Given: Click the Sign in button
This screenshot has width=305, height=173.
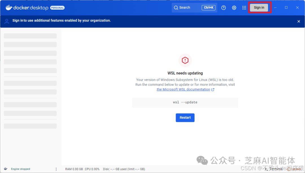Looking at the screenshot, I should pyautogui.click(x=259, y=8).
